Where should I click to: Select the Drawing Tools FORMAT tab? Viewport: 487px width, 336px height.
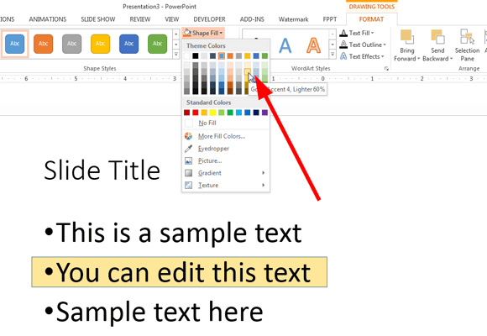pos(371,19)
